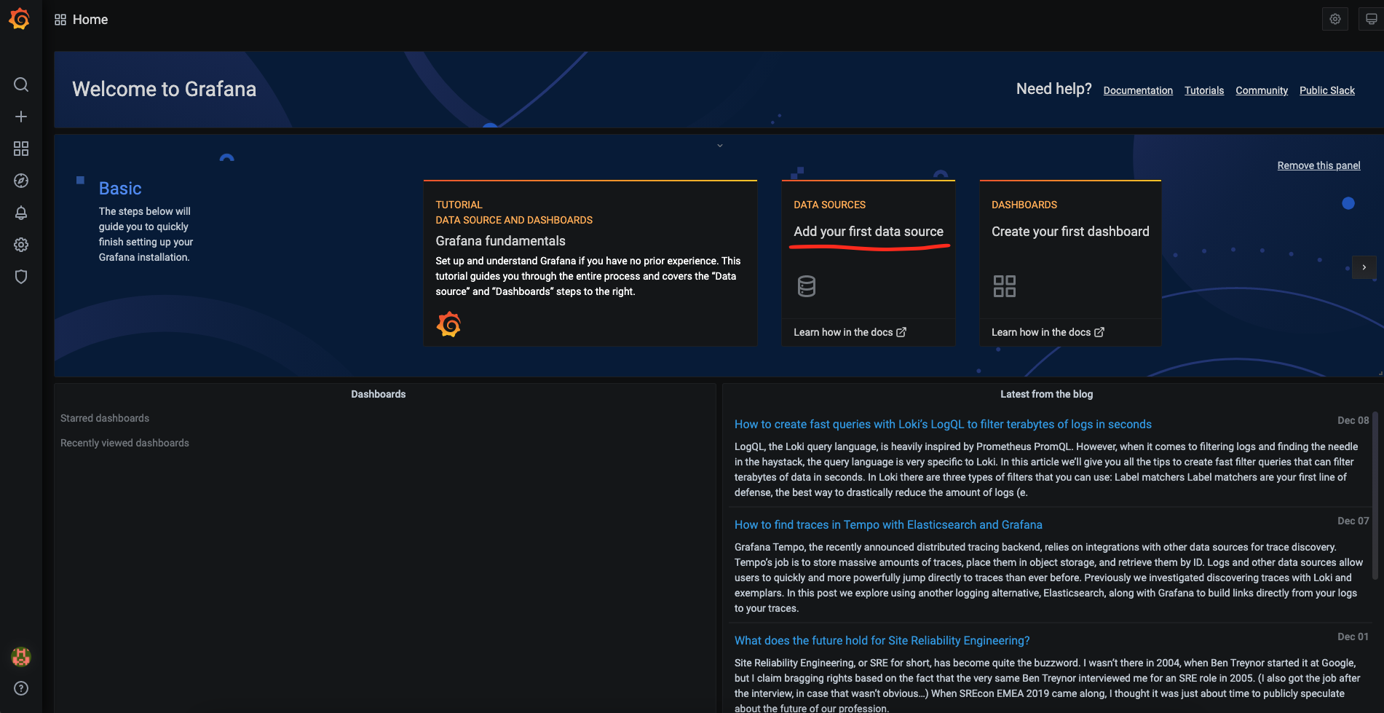Open the Alerting bell icon
This screenshot has height=713, width=1384.
[21, 213]
